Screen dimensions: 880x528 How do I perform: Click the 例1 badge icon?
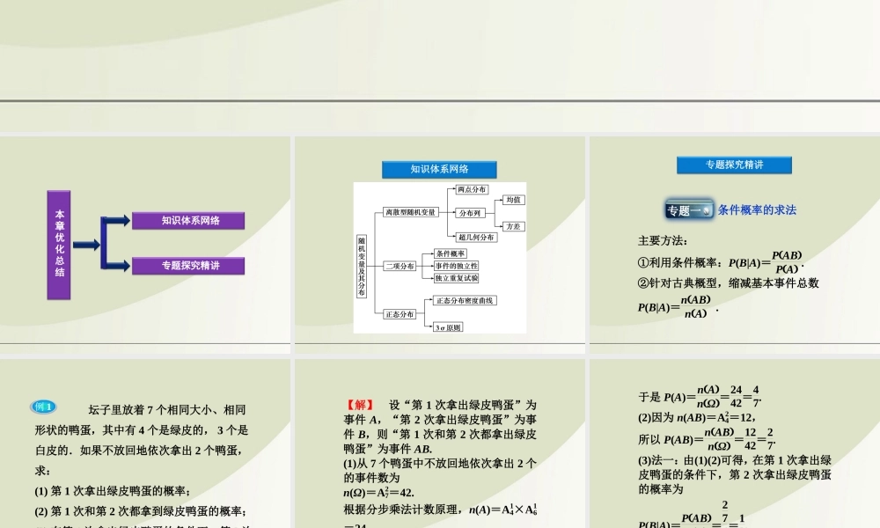point(43,407)
